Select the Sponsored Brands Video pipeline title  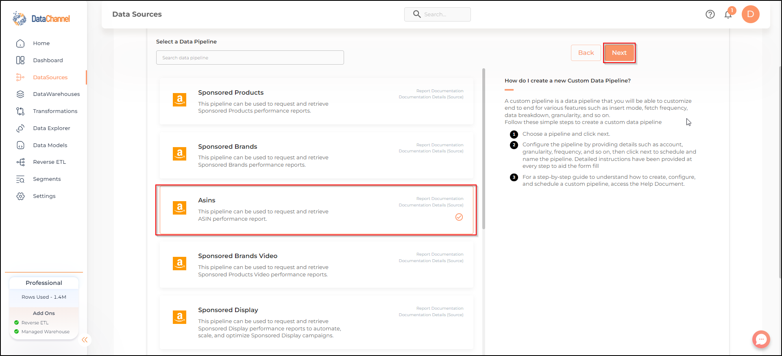[237, 256]
